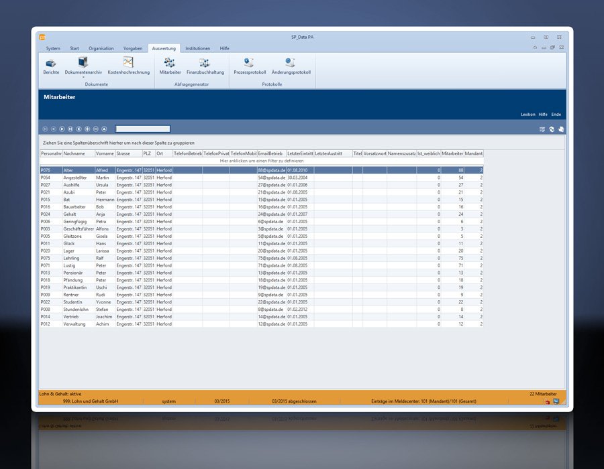Show the Änderungsprotokoll log

point(291,66)
